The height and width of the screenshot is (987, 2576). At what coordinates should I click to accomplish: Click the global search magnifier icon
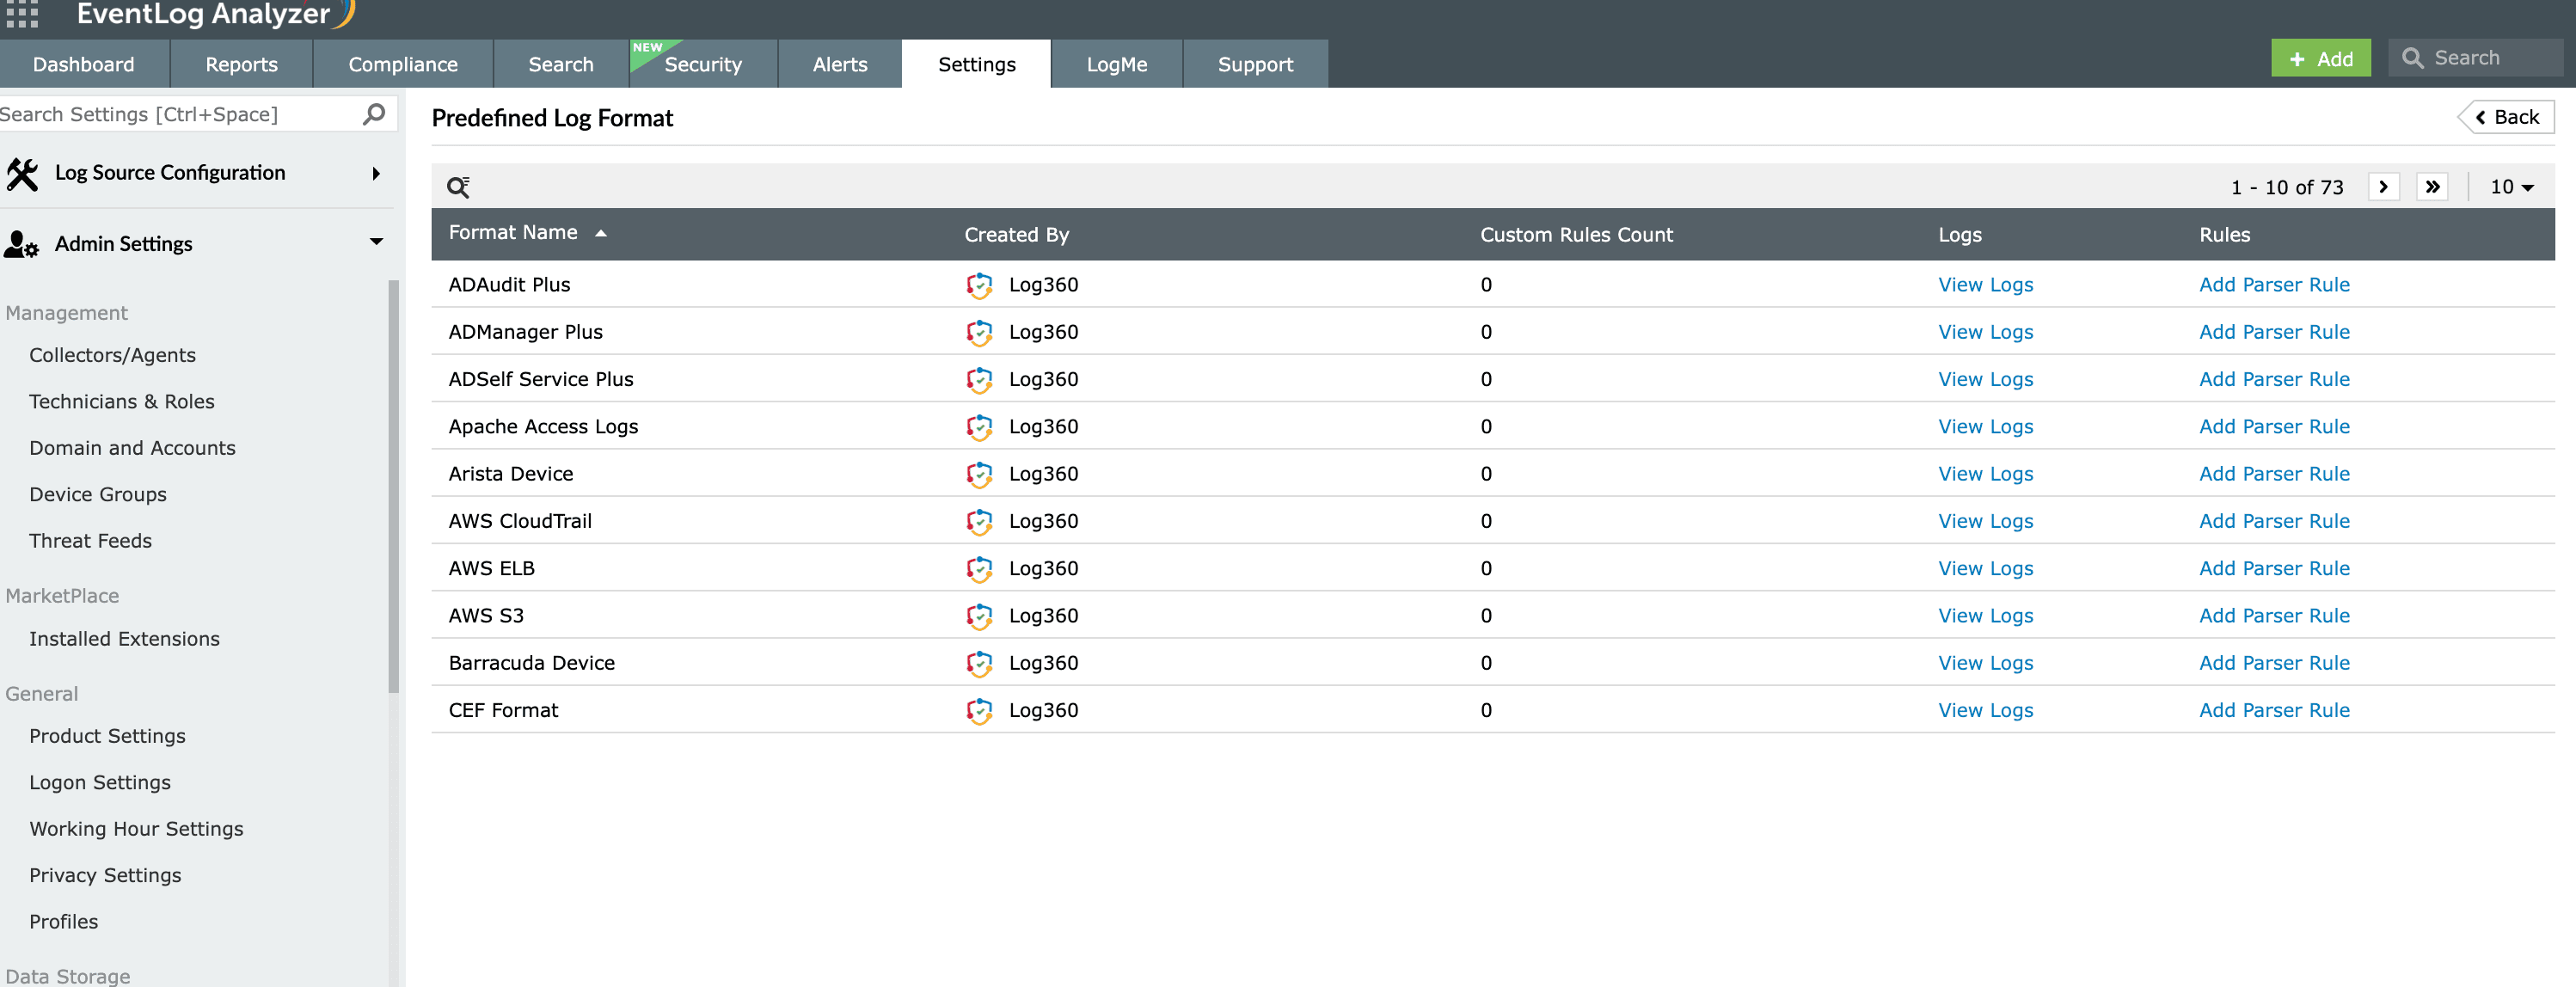pyautogui.click(x=2412, y=58)
